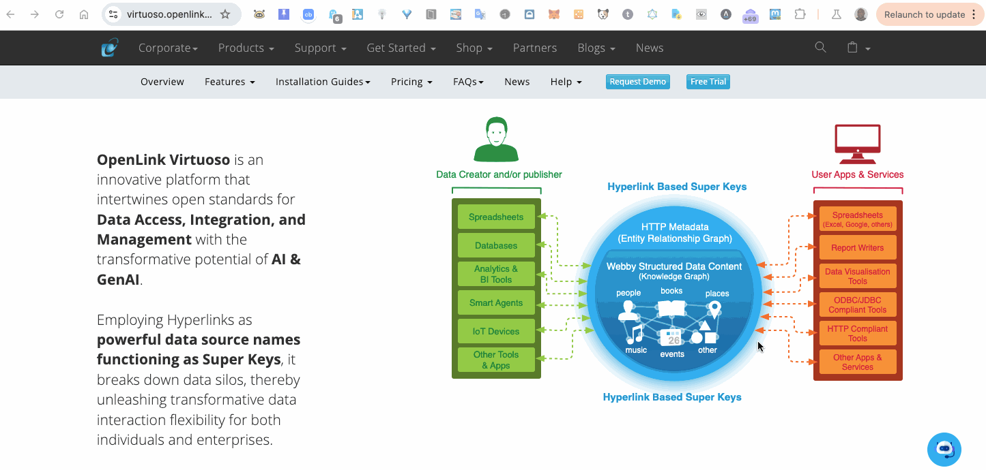Open site search magnifier icon

point(820,47)
